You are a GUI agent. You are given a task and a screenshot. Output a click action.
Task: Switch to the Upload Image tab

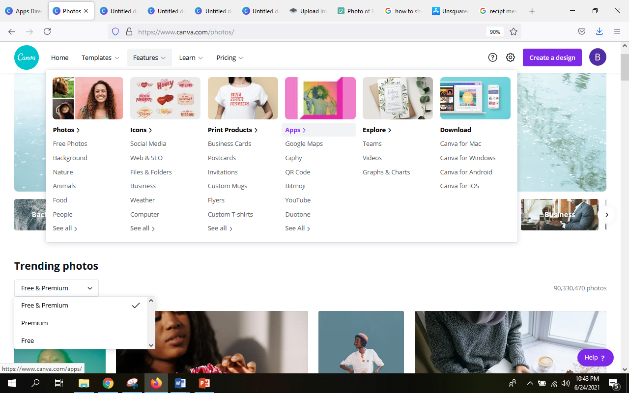pyautogui.click(x=308, y=11)
